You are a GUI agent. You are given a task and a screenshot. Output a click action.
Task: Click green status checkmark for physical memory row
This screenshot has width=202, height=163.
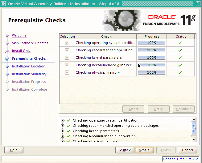point(180,72)
